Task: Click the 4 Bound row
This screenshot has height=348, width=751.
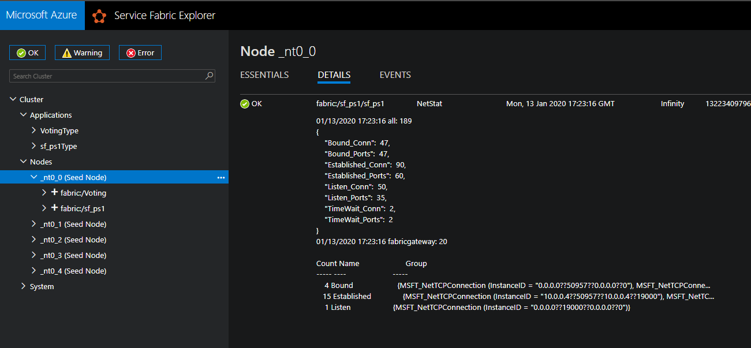Action: pos(518,285)
